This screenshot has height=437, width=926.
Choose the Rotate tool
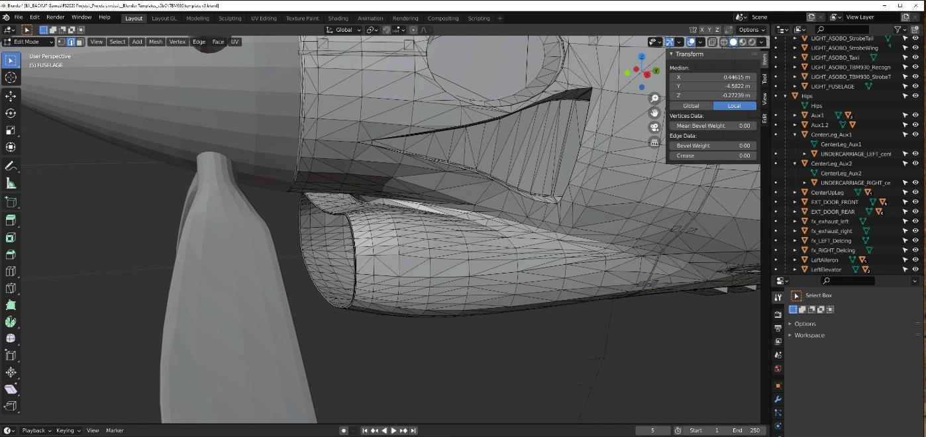[x=11, y=113]
